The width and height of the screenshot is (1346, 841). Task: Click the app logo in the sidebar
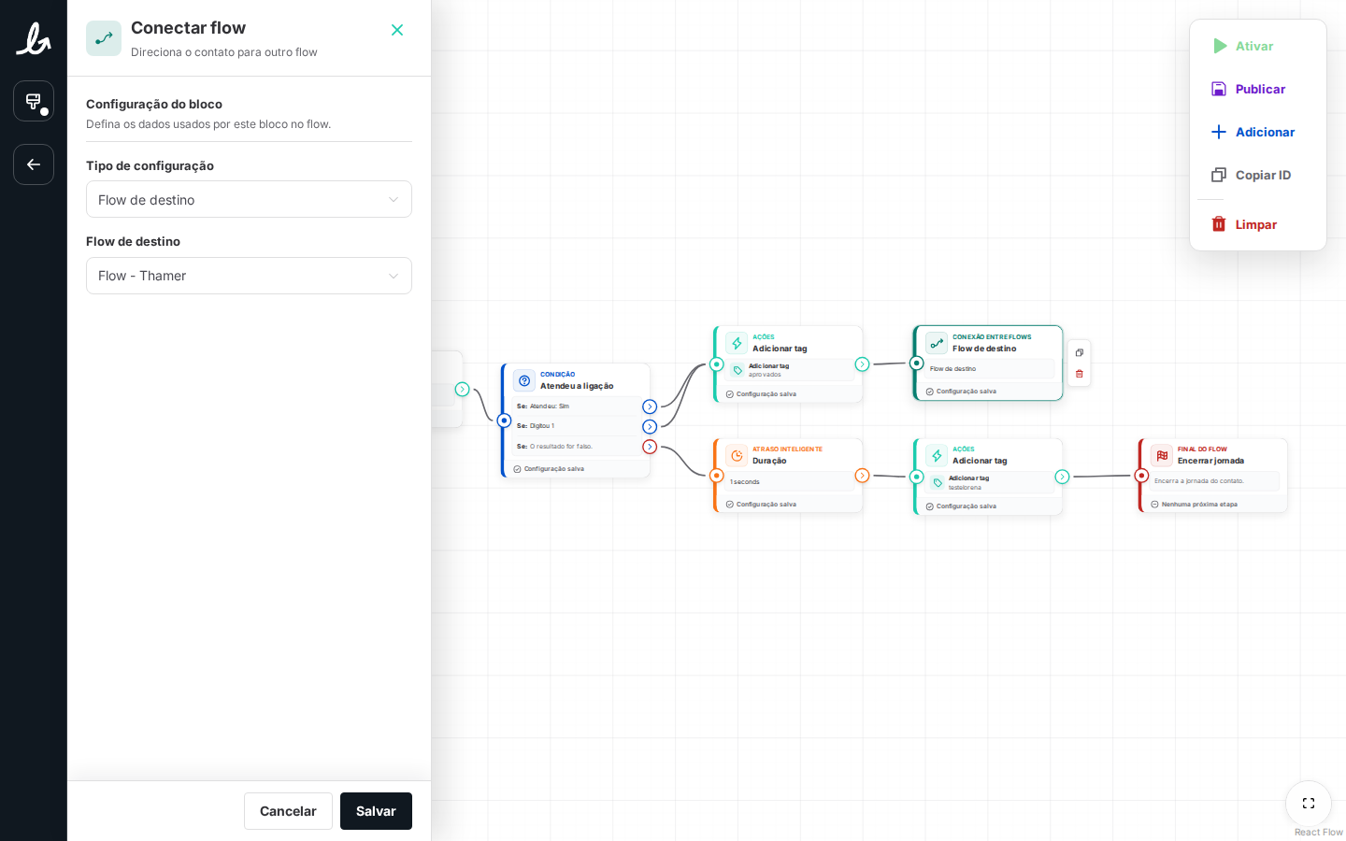(x=34, y=39)
